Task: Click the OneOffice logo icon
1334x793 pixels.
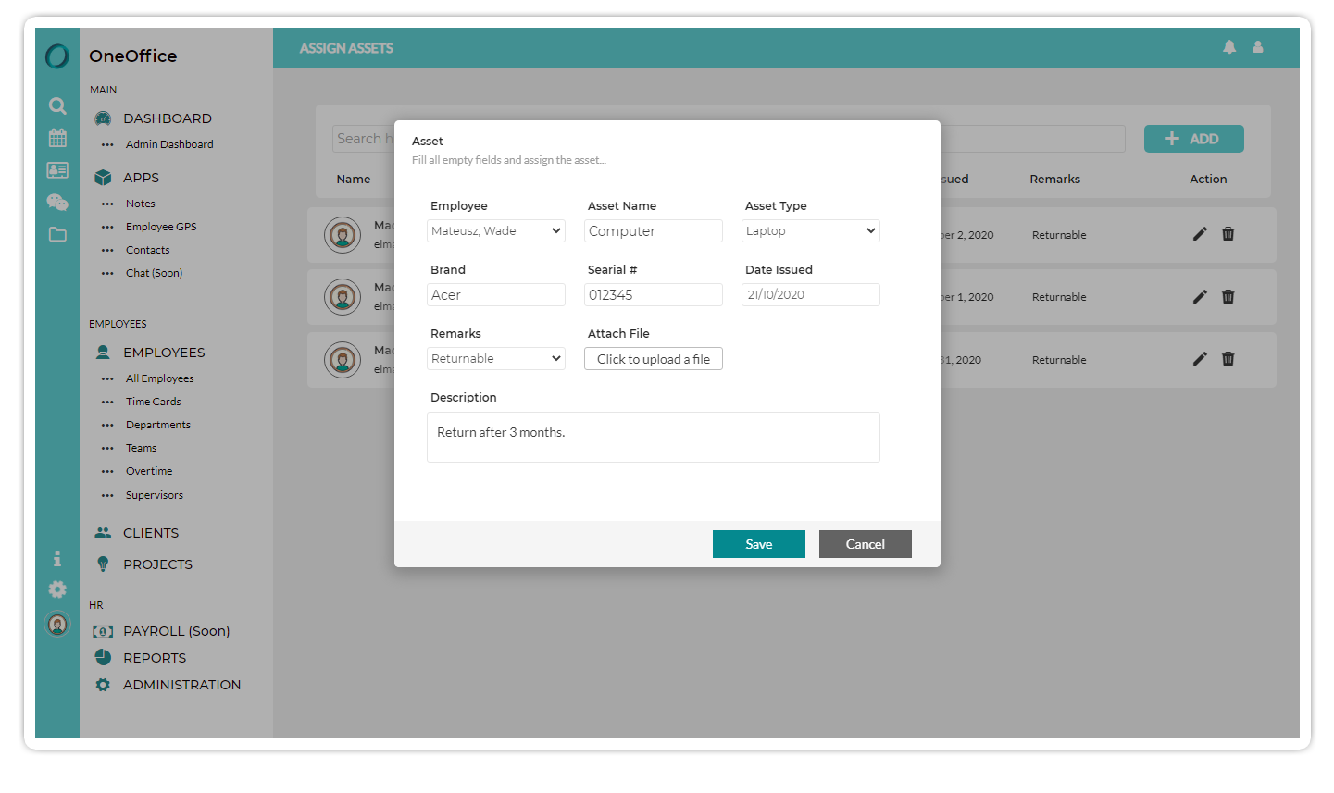Action: coord(57,56)
